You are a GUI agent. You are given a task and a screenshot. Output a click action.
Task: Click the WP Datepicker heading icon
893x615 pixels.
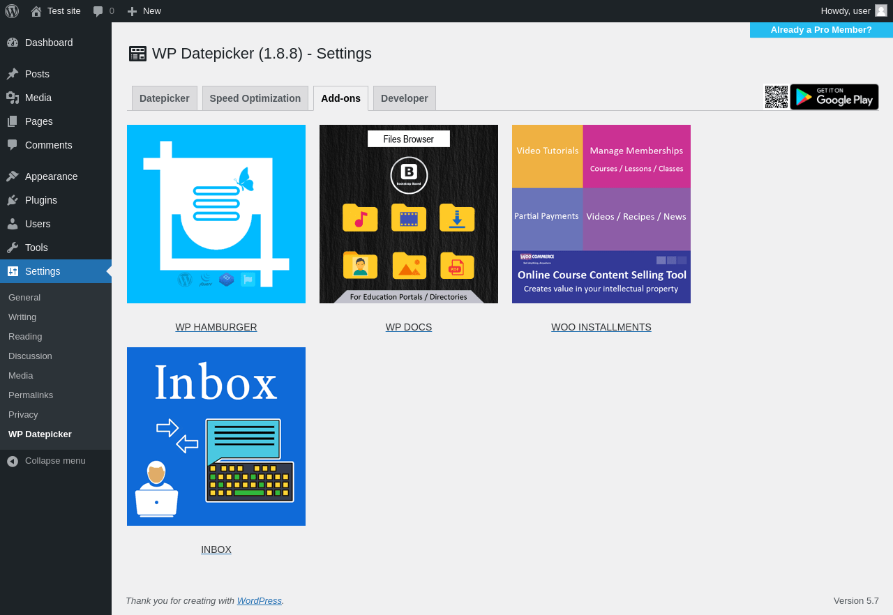click(137, 54)
